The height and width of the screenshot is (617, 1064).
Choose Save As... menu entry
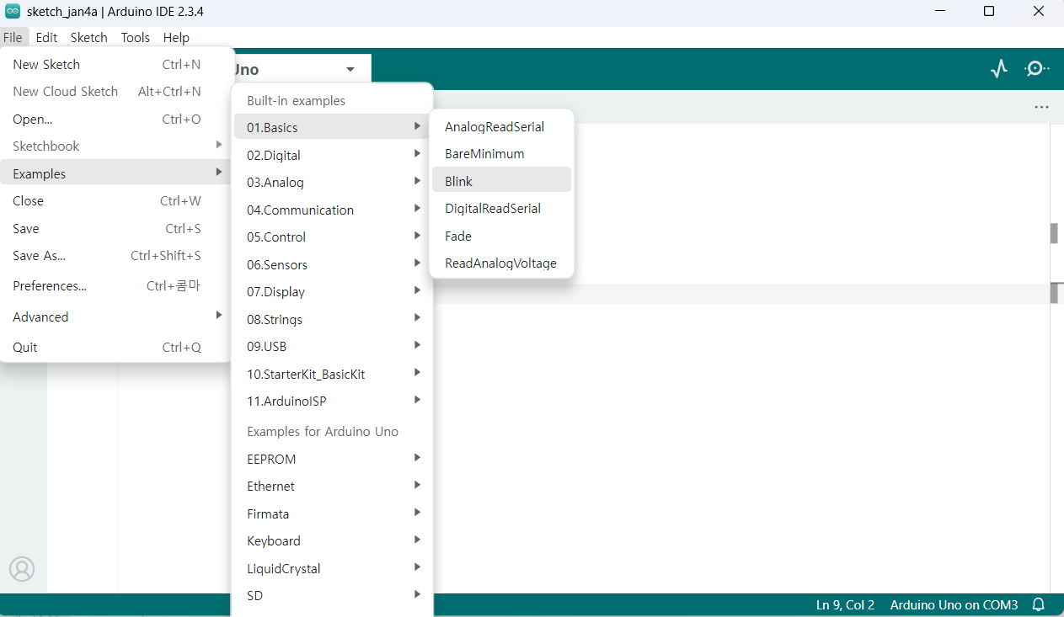pyautogui.click(x=115, y=255)
